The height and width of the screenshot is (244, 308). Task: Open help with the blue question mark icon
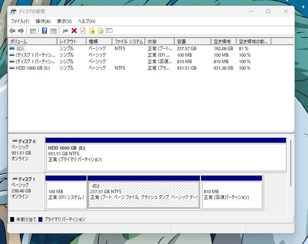click(45, 31)
